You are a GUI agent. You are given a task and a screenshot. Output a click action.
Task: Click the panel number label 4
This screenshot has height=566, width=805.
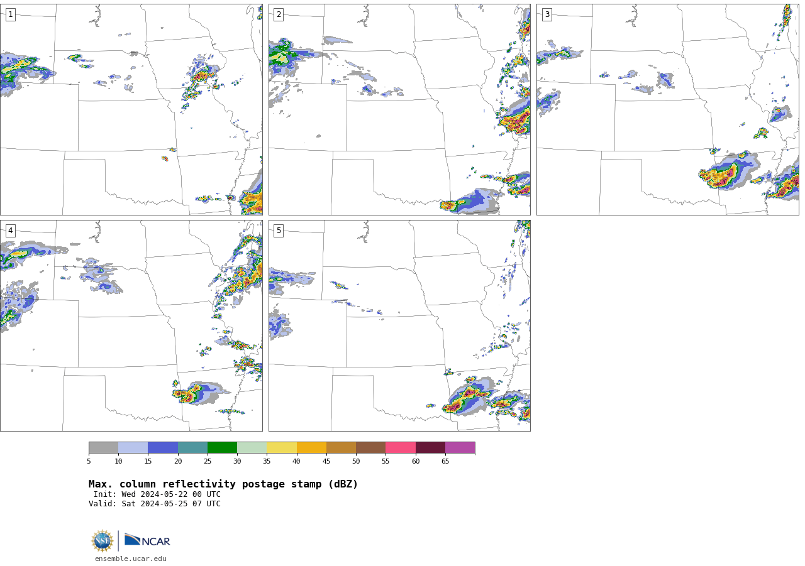pyautogui.click(x=10, y=231)
